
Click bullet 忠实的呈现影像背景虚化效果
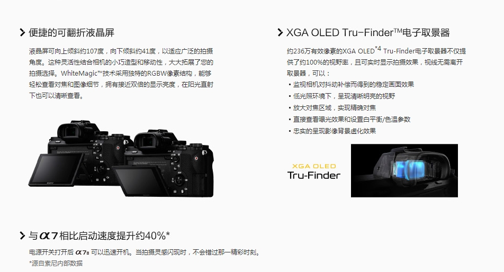[332, 131]
